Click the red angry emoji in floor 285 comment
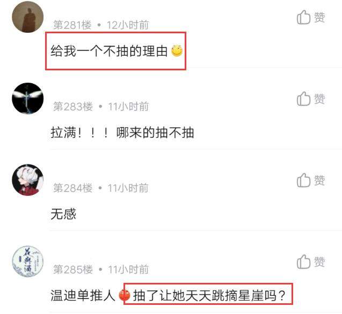 tap(125, 295)
